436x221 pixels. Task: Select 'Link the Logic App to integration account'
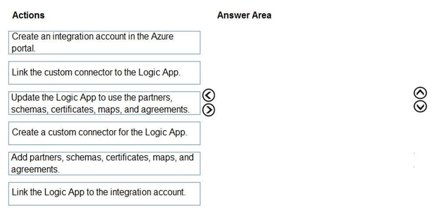tap(104, 194)
